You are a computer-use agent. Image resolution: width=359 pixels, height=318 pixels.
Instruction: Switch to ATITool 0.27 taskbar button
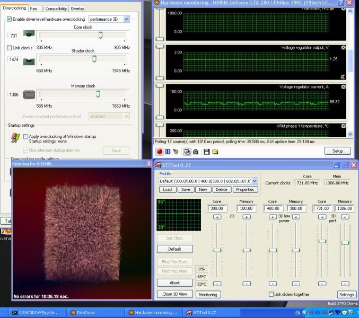click(x=211, y=313)
